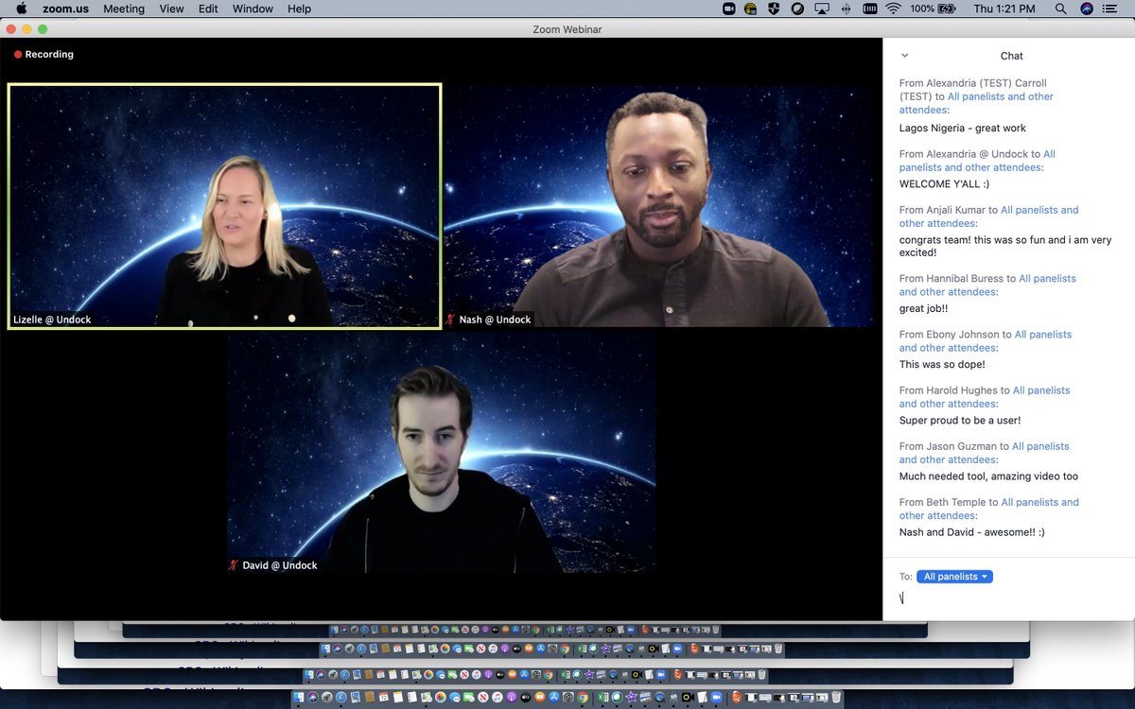Open the Edit menu

point(208,9)
